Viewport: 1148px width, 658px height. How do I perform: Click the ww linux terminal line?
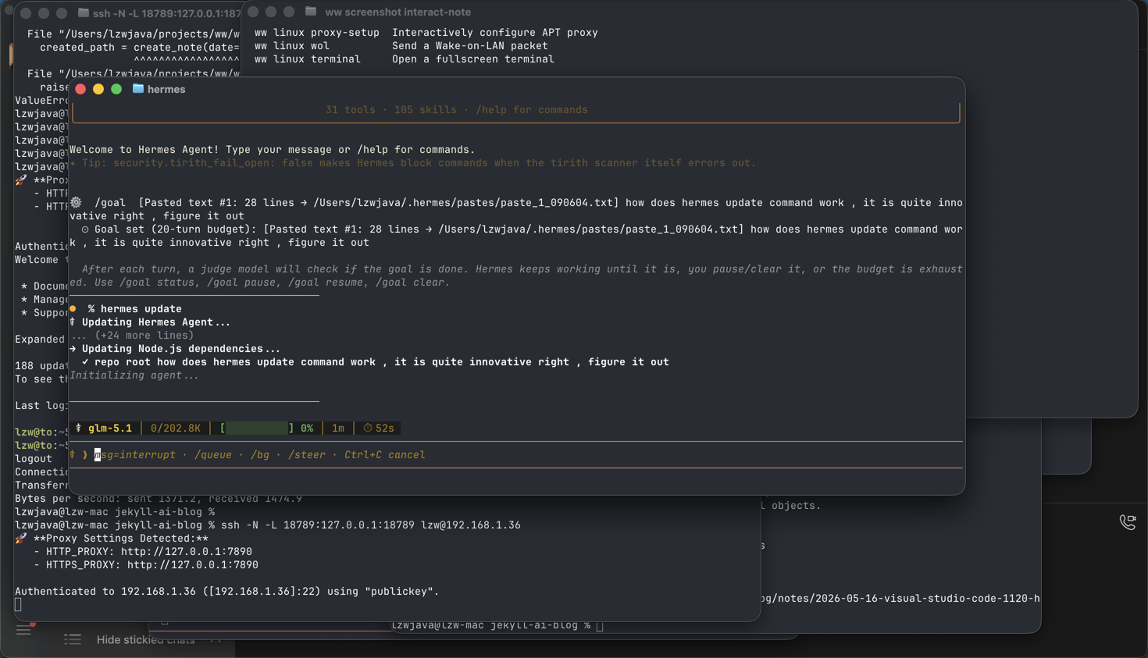click(405, 59)
